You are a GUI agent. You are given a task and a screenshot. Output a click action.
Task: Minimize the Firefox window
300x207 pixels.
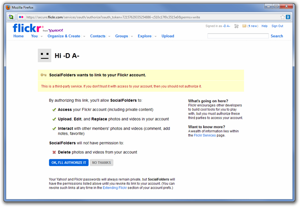268,6
